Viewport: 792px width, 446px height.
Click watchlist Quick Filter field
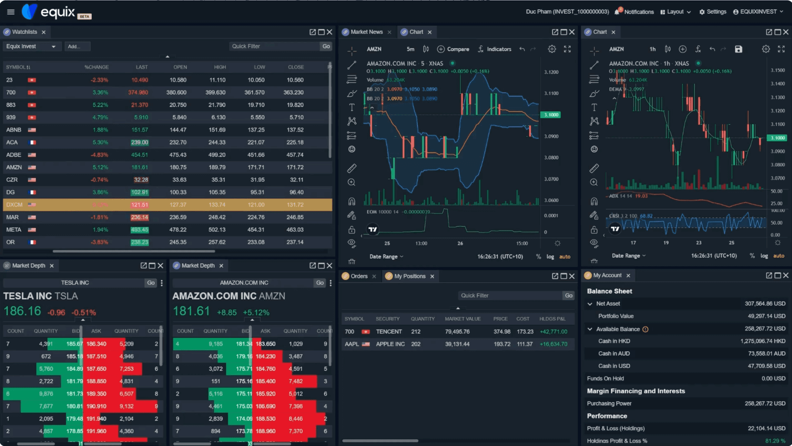click(x=275, y=46)
